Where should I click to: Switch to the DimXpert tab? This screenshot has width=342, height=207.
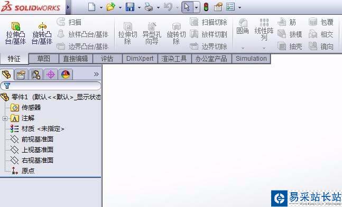pyautogui.click(x=140, y=59)
